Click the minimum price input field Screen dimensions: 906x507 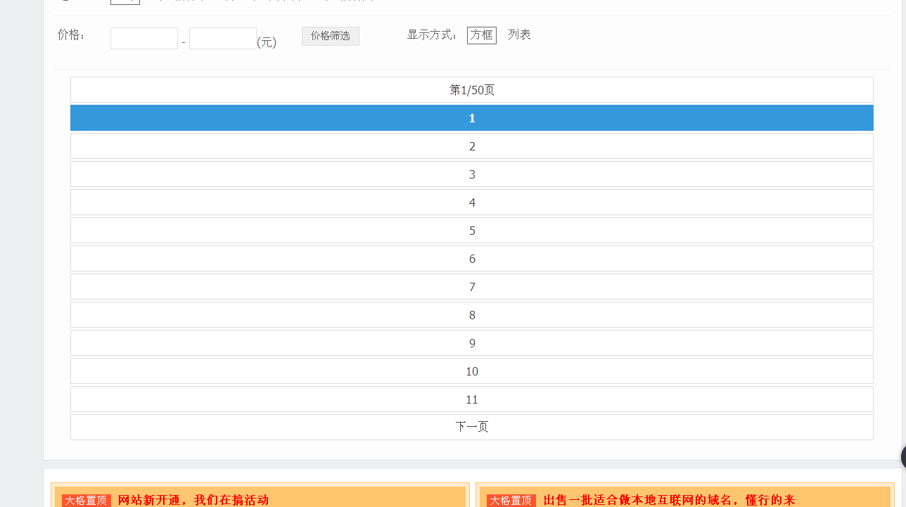click(x=144, y=39)
